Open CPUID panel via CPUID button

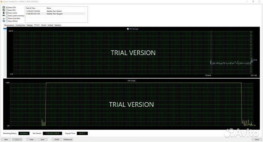(57, 139)
